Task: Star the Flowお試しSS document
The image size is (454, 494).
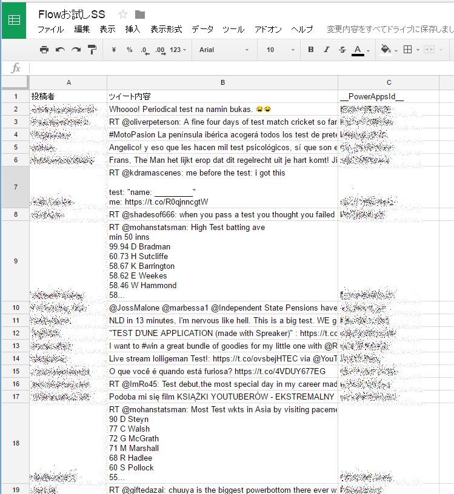Action: 122,15
